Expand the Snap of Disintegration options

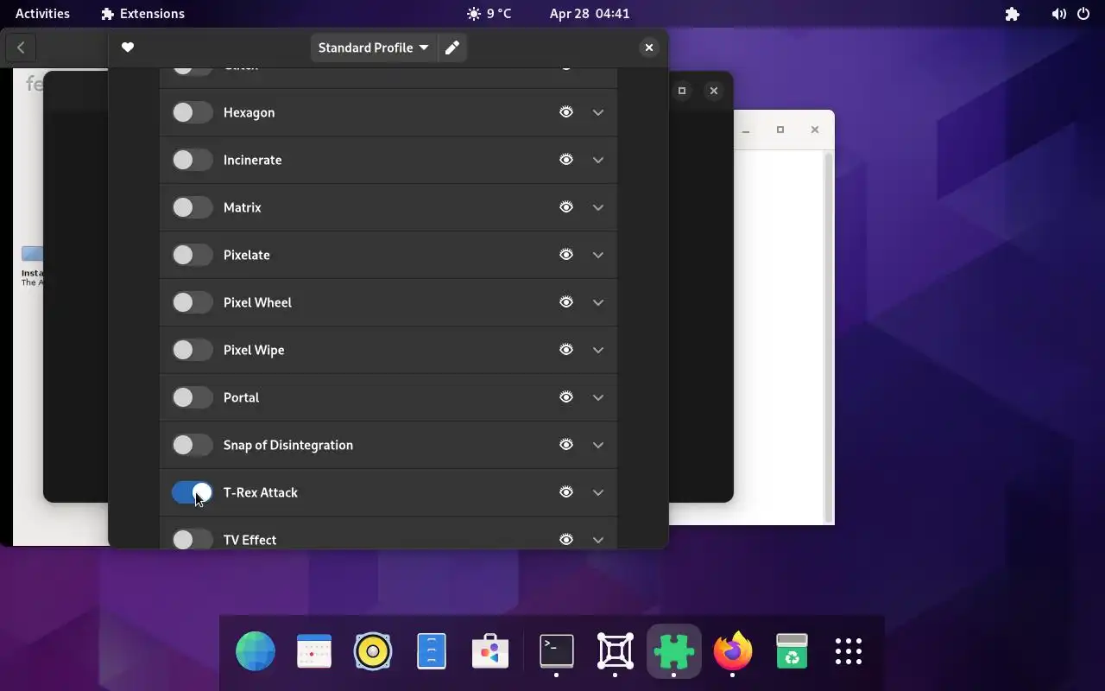pos(598,445)
